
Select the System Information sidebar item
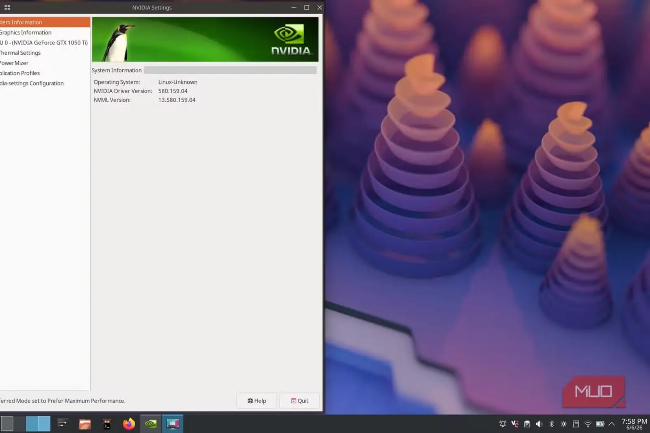pos(45,22)
